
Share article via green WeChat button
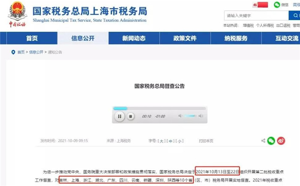coord(271,141)
